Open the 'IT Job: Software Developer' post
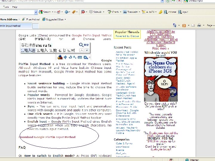The image size is (215, 161). (126, 88)
